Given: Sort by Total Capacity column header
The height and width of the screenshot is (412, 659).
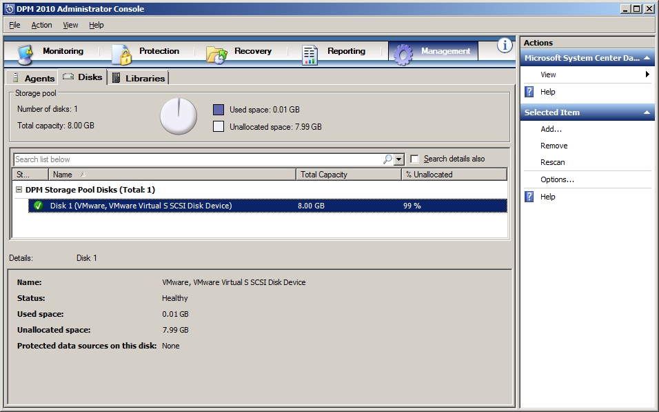Looking at the screenshot, I should [349, 174].
